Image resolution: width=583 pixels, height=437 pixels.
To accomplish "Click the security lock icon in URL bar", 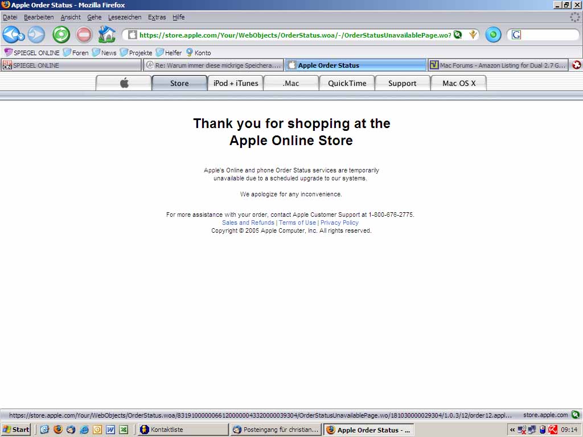I will click(458, 35).
